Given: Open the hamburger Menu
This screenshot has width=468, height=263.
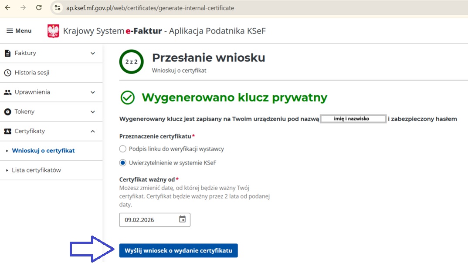Looking at the screenshot, I should click(19, 30).
